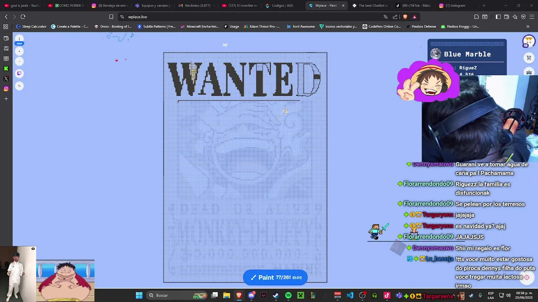
Task: Open Font Awesome bookmark
Action: click(x=301, y=26)
